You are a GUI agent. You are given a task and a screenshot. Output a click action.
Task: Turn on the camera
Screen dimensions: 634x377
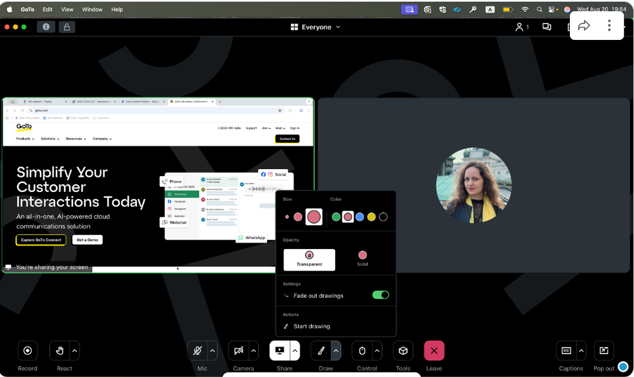coord(239,350)
